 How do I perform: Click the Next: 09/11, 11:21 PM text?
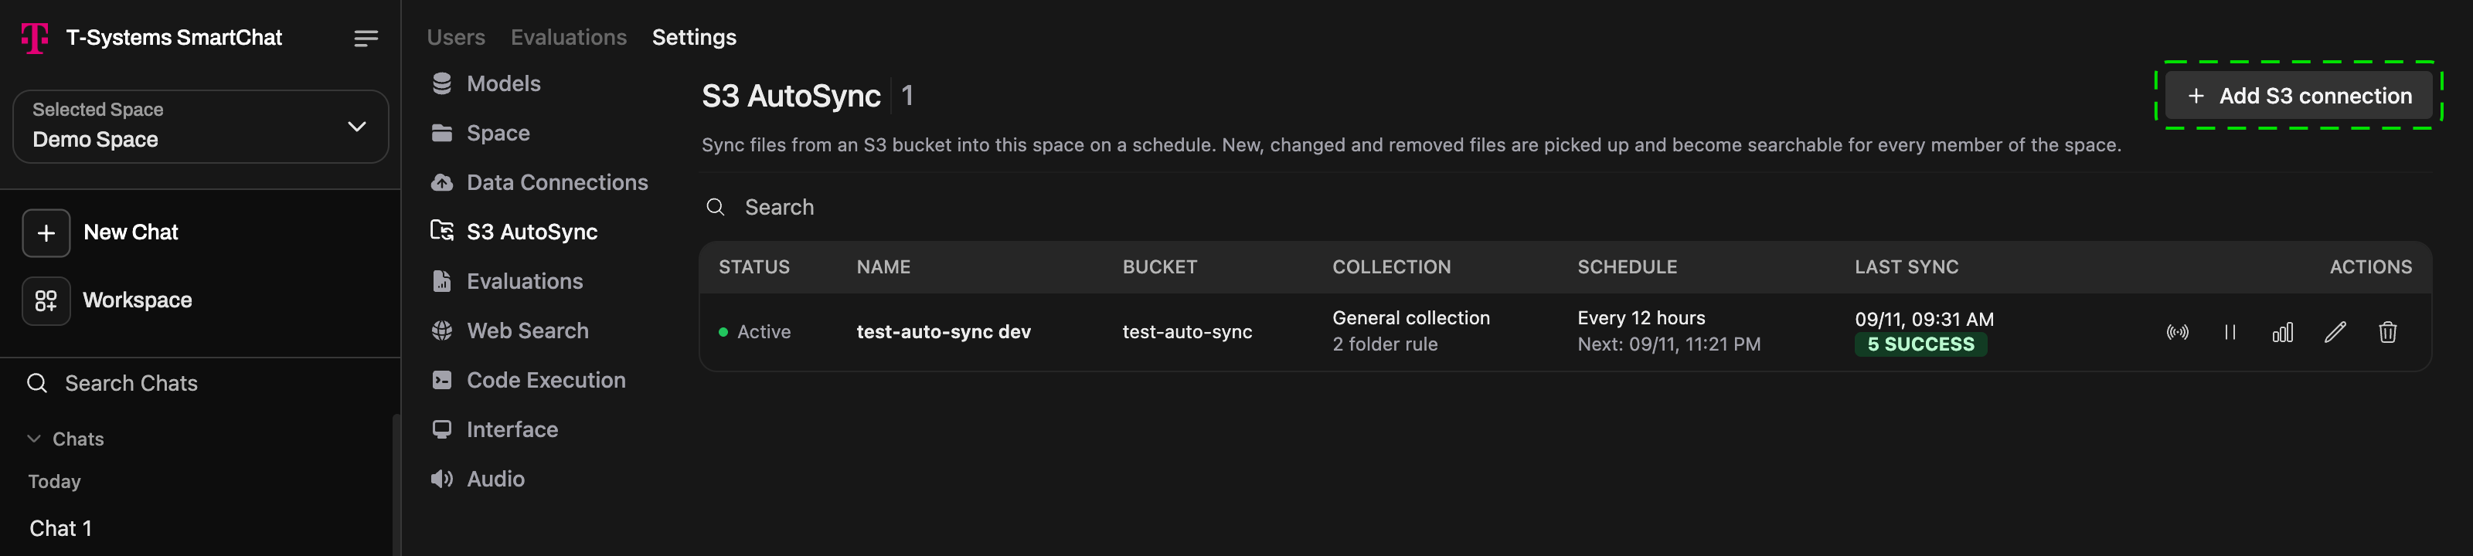(x=1669, y=344)
